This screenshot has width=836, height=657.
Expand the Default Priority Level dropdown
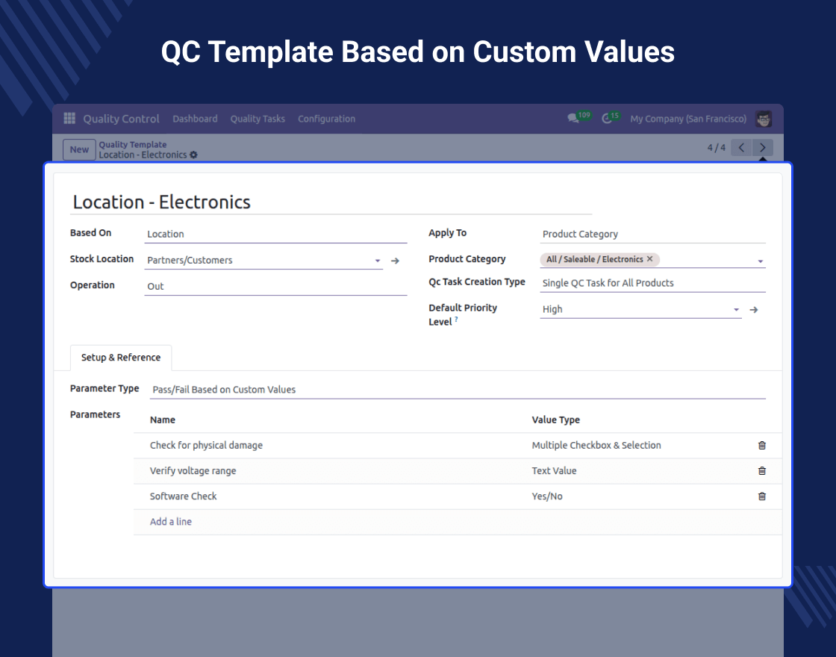point(736,310)
